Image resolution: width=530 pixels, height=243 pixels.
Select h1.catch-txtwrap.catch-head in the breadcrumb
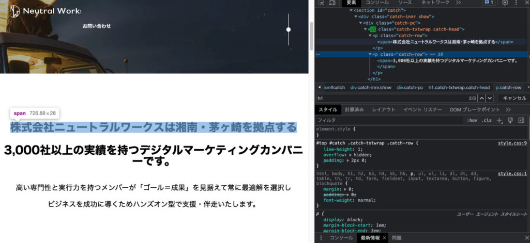459,88
